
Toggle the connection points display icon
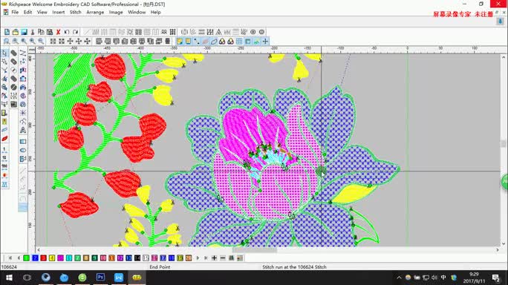[x=197, y=41]
